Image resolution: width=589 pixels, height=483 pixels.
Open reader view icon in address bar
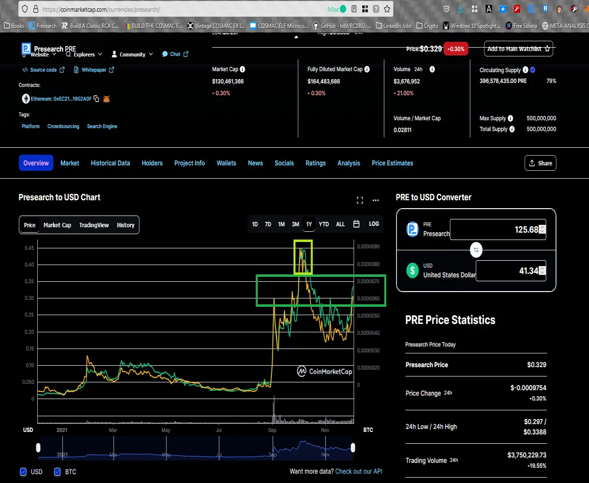[354, 9]
